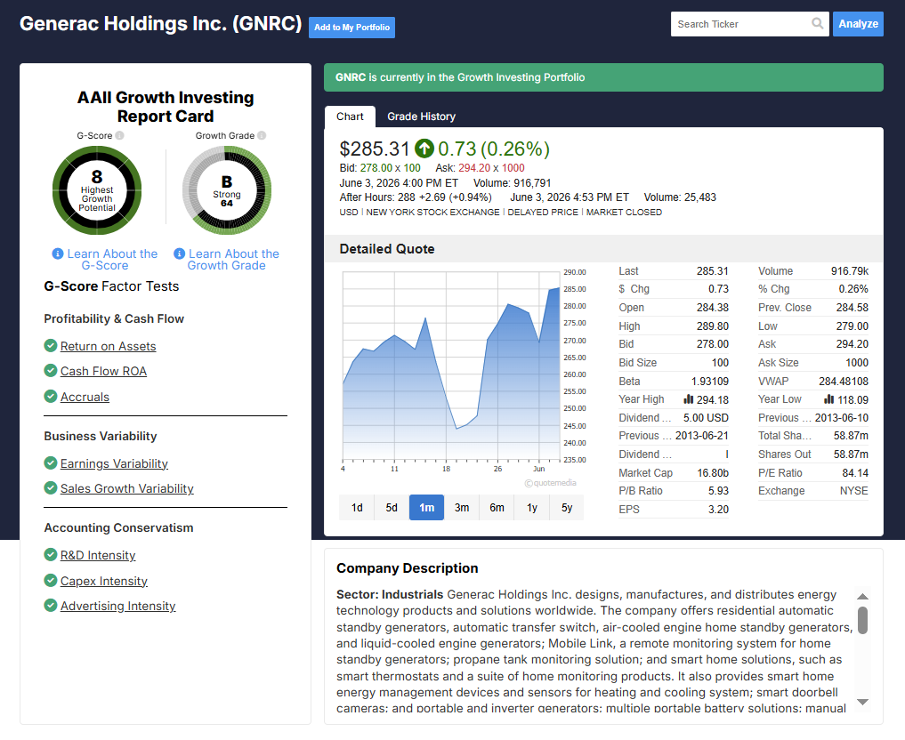Click the 1-month price chart area

coord(451,366)
